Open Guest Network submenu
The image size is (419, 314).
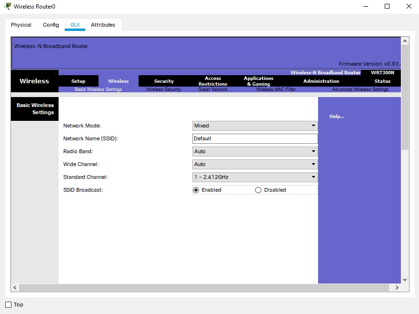click(x=213, y=89)
